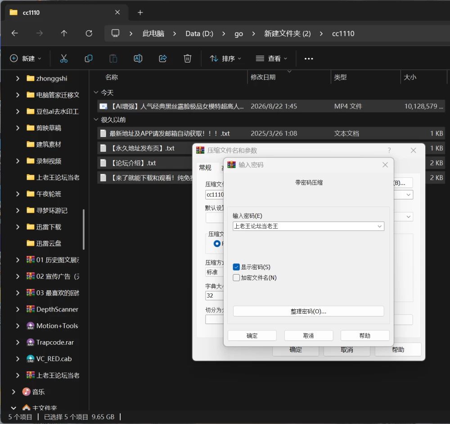Click the sidebar vertical scrollbar
The width and height of the screenshot is (450, 424).
click(x=84, y=230)
